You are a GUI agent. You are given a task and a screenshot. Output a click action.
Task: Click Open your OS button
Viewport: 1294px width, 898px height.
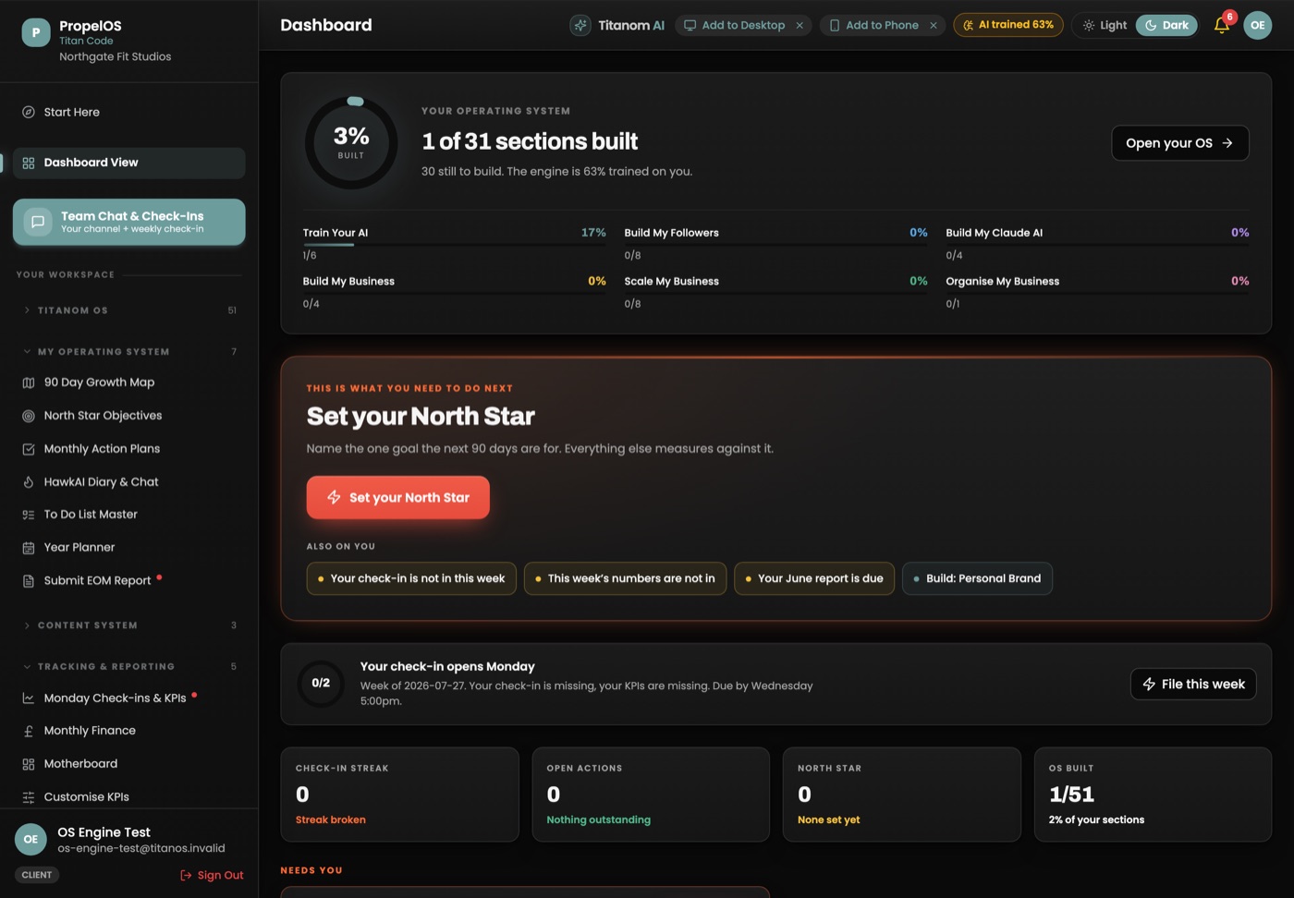click(x=1179, y=143)
